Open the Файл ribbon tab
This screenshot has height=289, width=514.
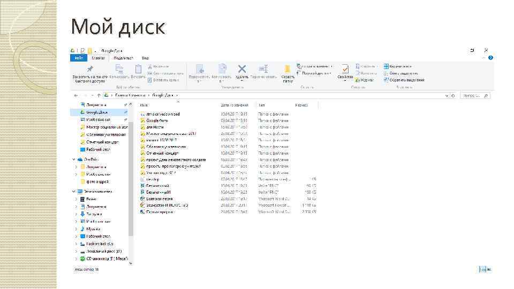click(x=79, y=58)
